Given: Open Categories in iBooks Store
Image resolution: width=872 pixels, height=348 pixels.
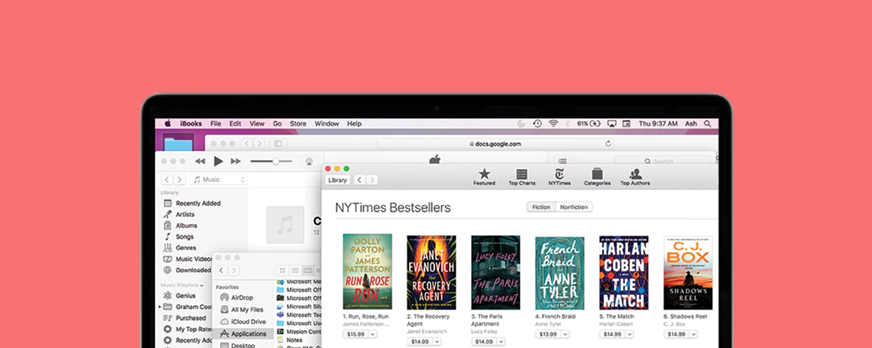Looking at the screenshot, I should point(597,177).
